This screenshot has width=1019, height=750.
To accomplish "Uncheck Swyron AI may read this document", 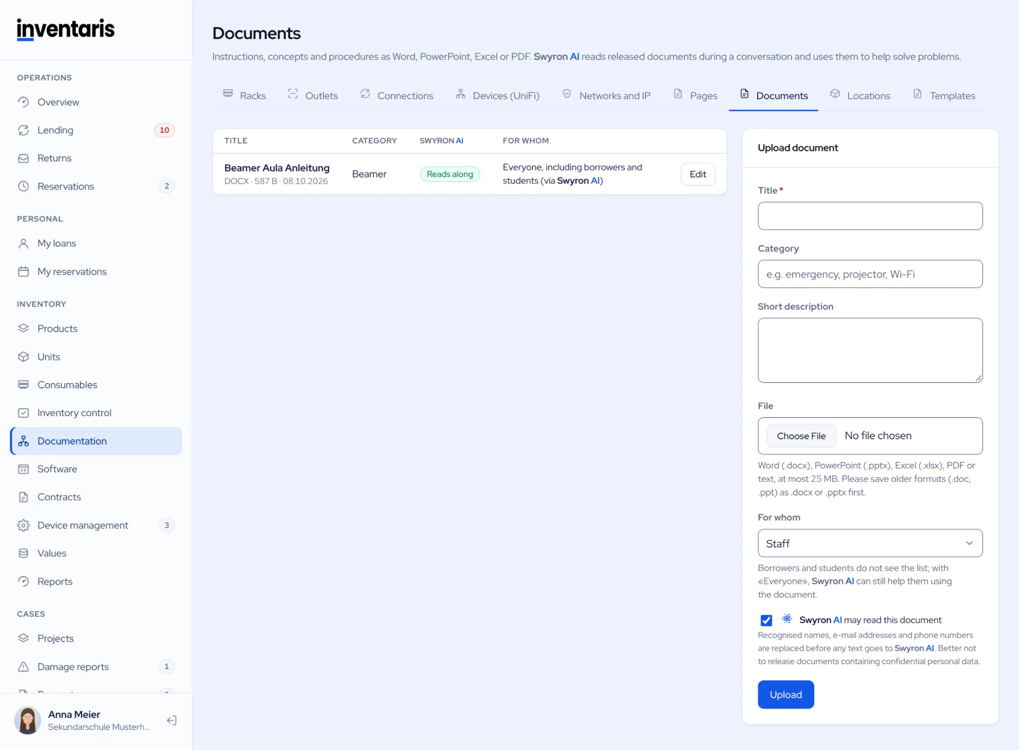I will point(766,620).
